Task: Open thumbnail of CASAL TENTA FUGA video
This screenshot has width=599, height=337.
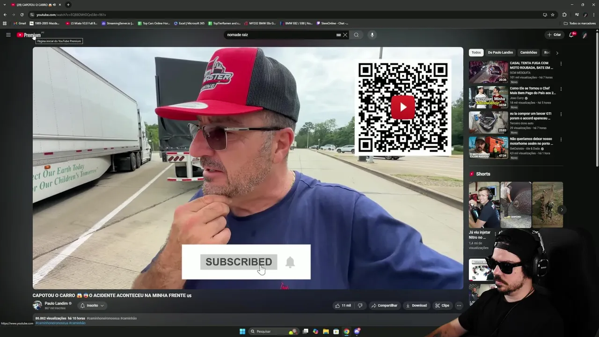Action: (x=488, y=72)
